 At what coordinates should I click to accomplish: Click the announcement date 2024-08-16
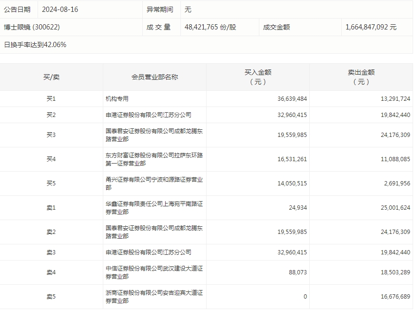[x=60, y=10]
